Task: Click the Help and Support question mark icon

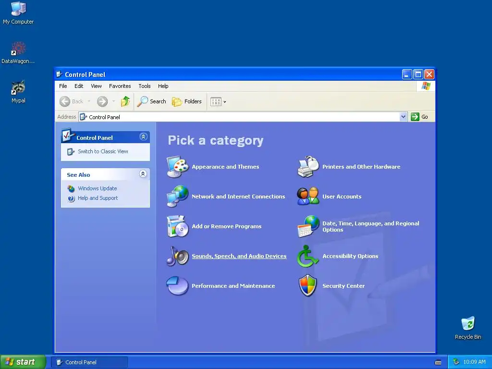Action: point(71,198)
